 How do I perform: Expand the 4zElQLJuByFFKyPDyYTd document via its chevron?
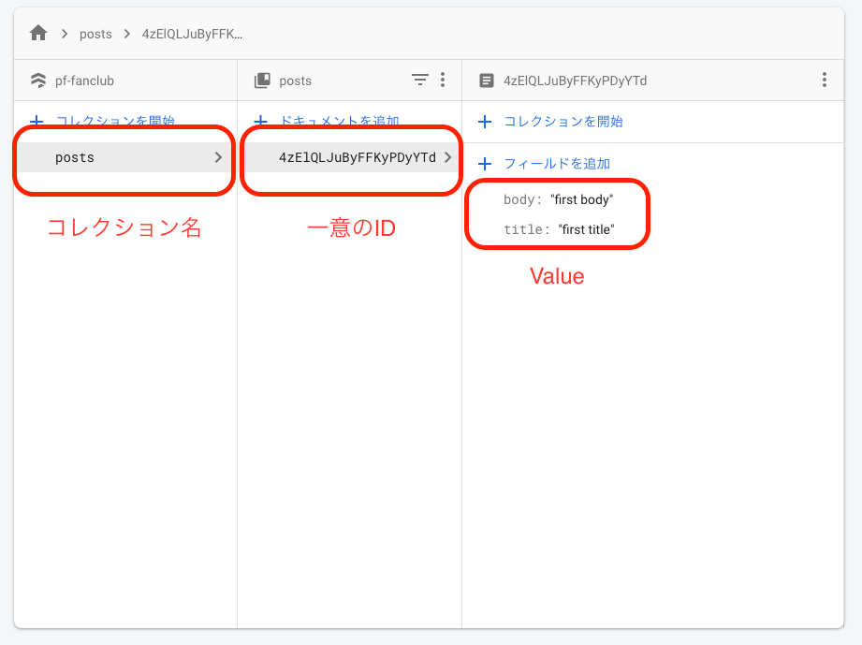tap(447, 159)
